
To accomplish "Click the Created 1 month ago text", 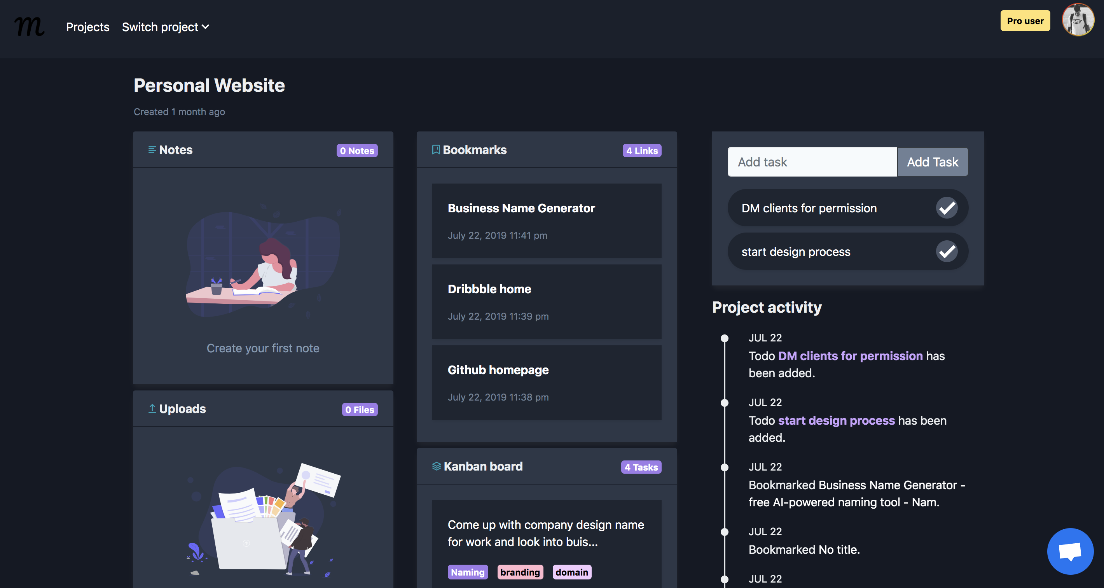I will (x=179, y=112).
